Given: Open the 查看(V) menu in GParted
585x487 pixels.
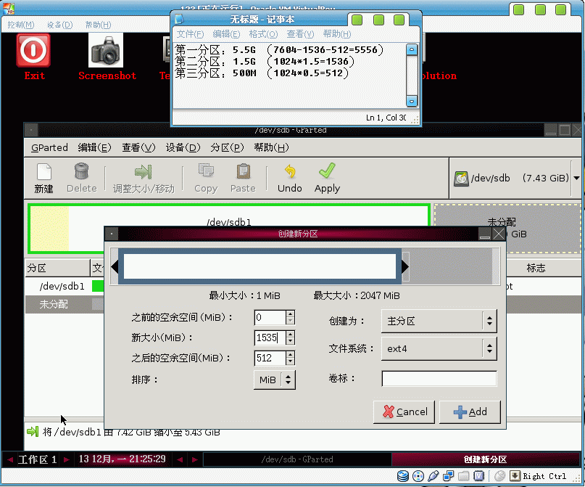Looking at the screenshot, I should pos(138,147).
